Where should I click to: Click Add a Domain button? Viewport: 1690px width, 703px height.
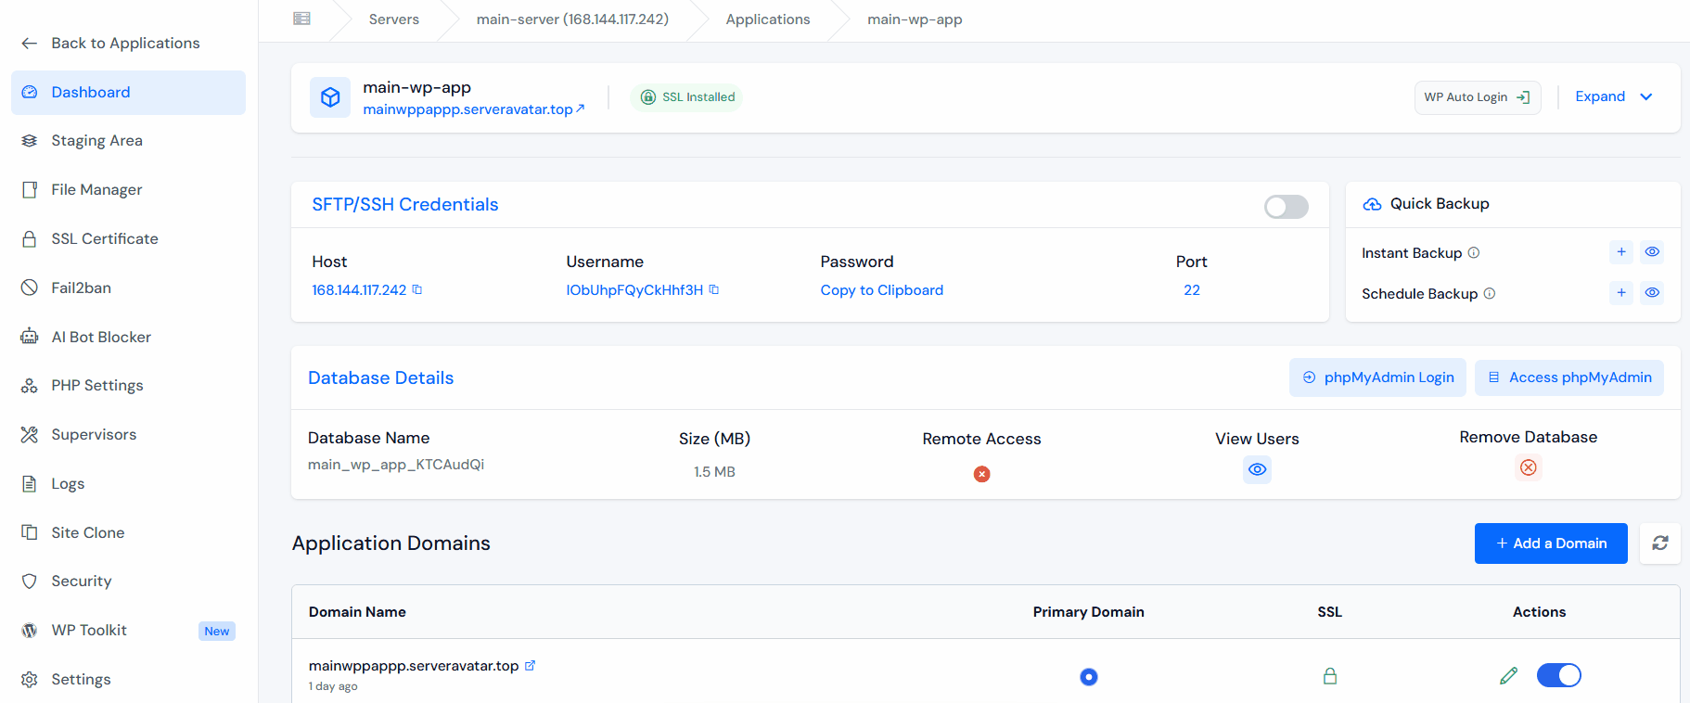(x=1551, y=543)
